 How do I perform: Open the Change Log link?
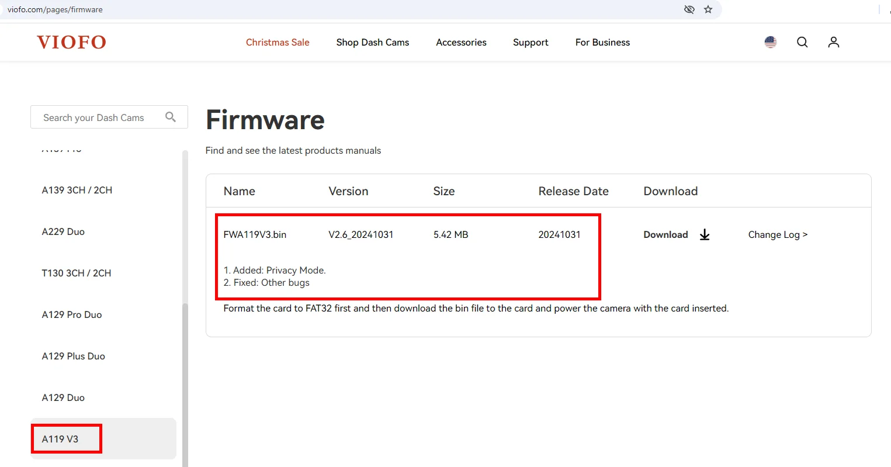778,234
